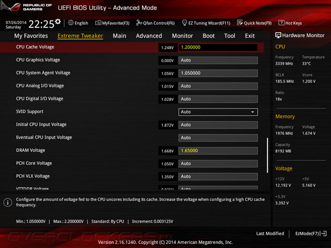The image size is (331, 248).
Task: Click the vertical scrollbar of the settings list
Action: point(267,156)
